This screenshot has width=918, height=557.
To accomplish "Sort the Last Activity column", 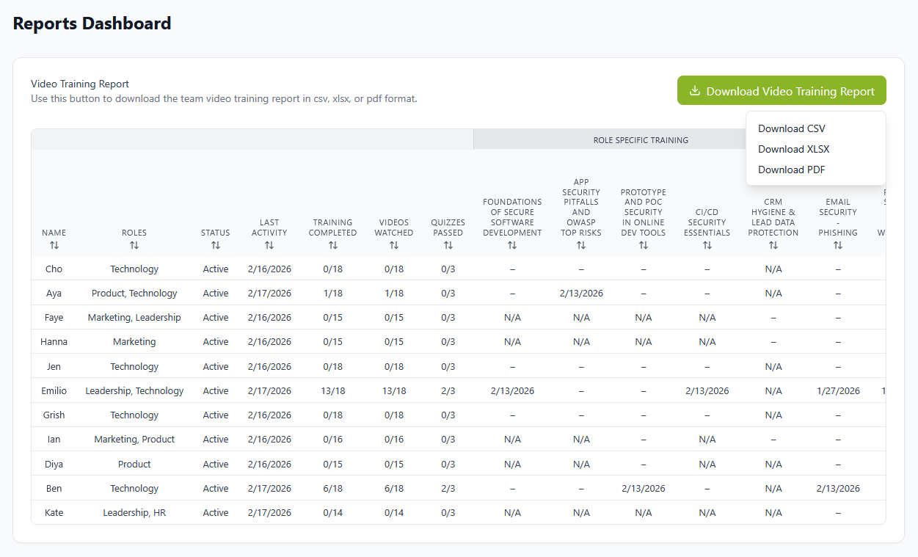I will (269, 246).
